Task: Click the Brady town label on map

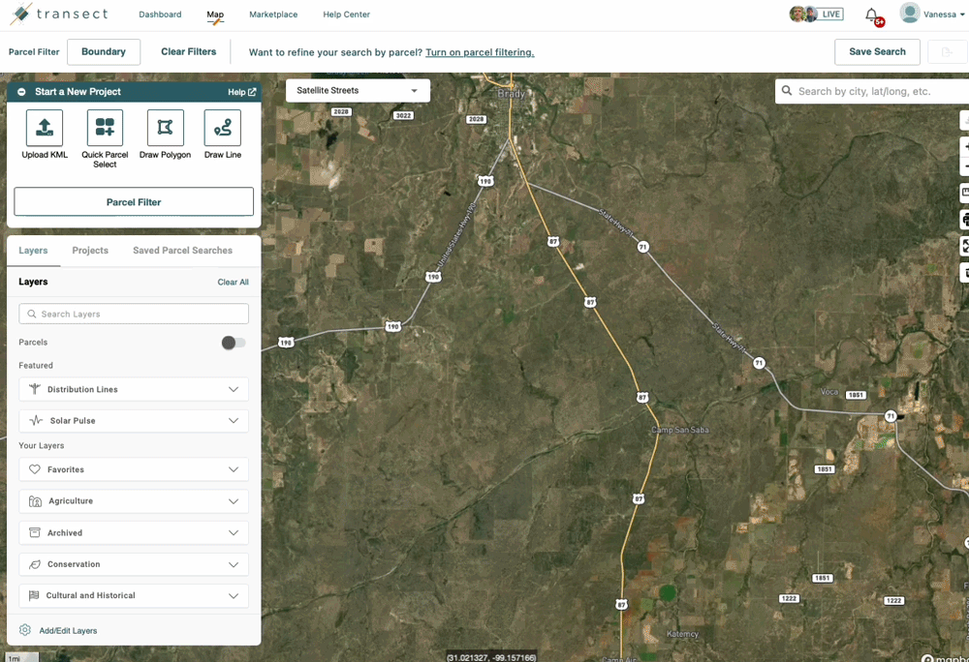Action: (511, 94)
